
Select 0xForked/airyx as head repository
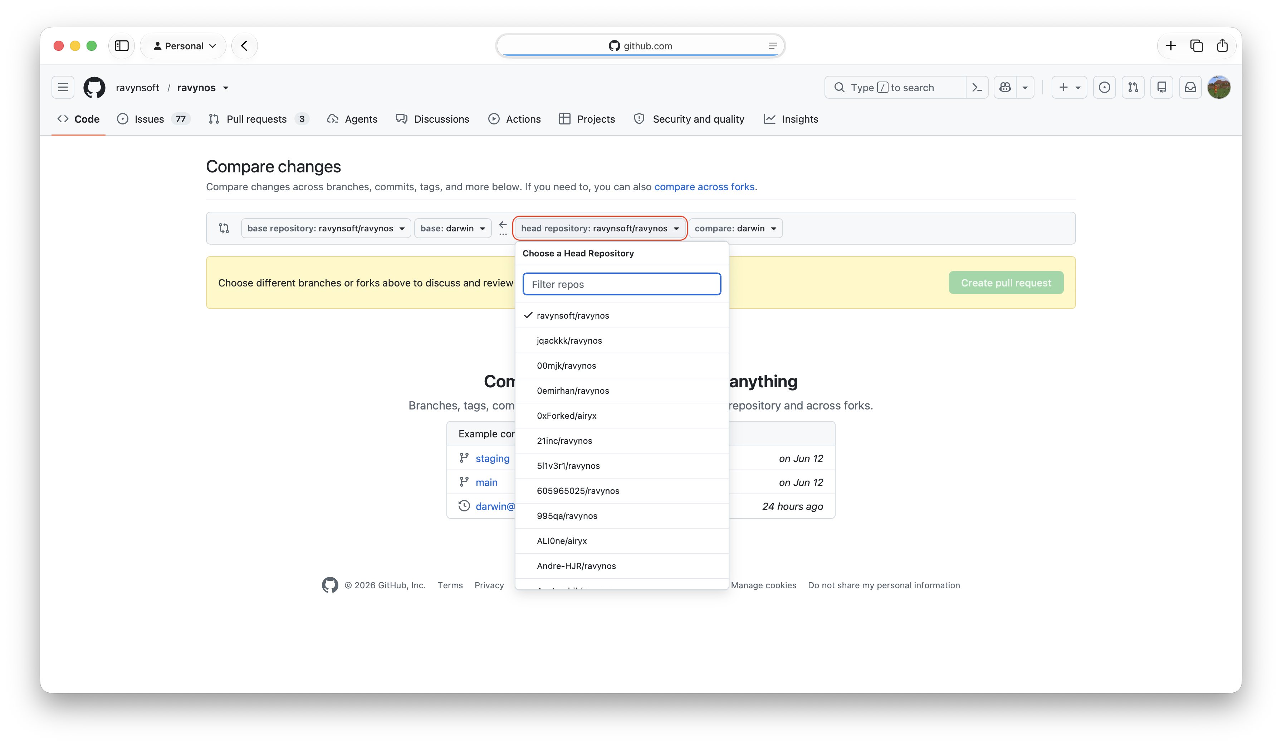point(622,416)
